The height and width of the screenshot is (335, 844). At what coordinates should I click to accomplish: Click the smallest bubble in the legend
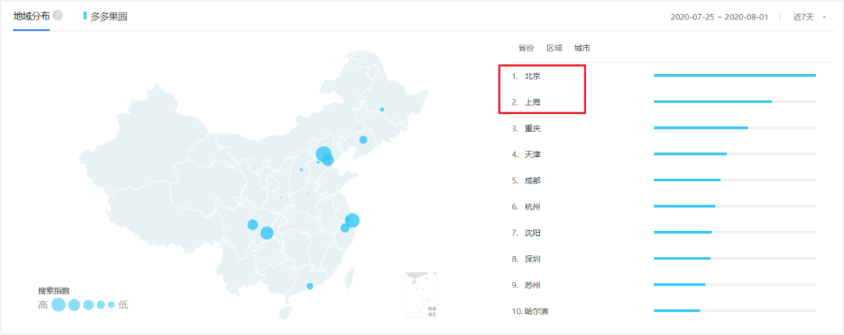(x=112, y=305)
